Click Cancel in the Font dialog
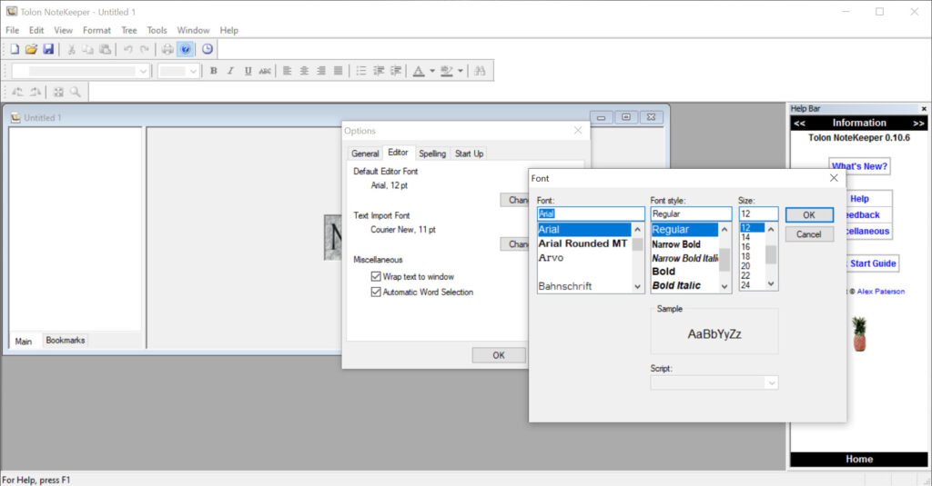This screenshot has height=486, width=932. point(809,234)
